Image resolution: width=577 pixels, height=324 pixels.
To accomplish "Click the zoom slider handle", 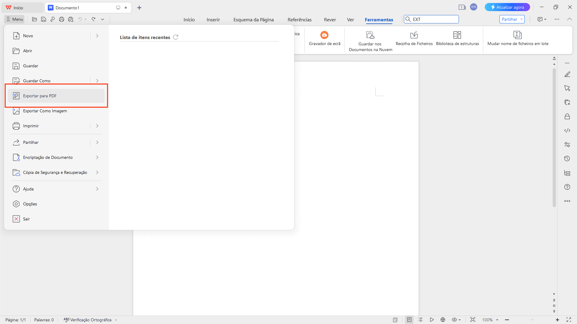I will (532, 320).
